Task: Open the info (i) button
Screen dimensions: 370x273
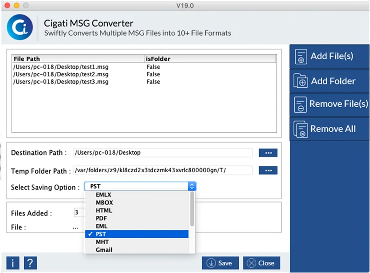Action: [x=13, y=263]
